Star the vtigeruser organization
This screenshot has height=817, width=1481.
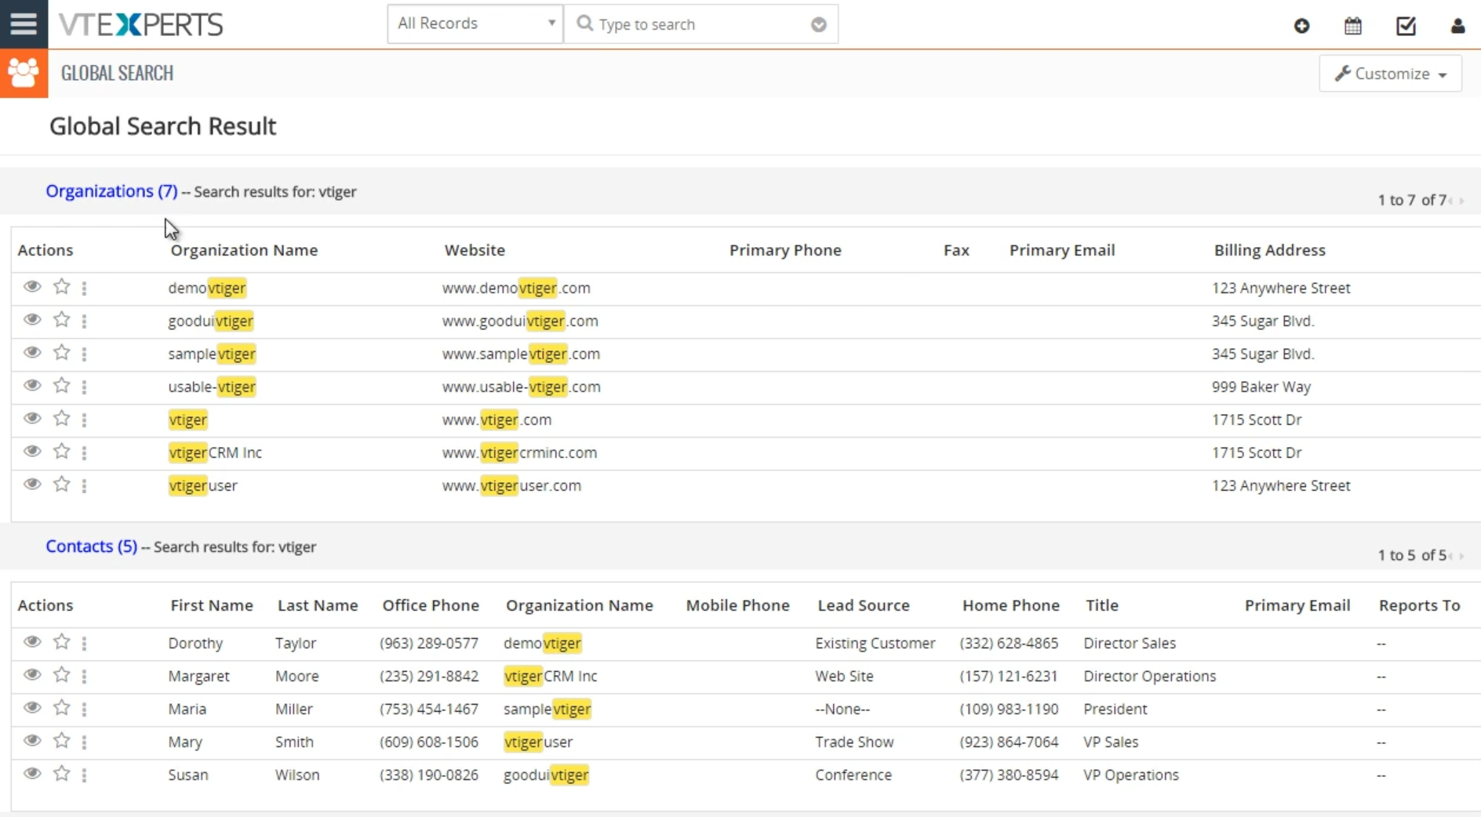click(x=62, y=485)
